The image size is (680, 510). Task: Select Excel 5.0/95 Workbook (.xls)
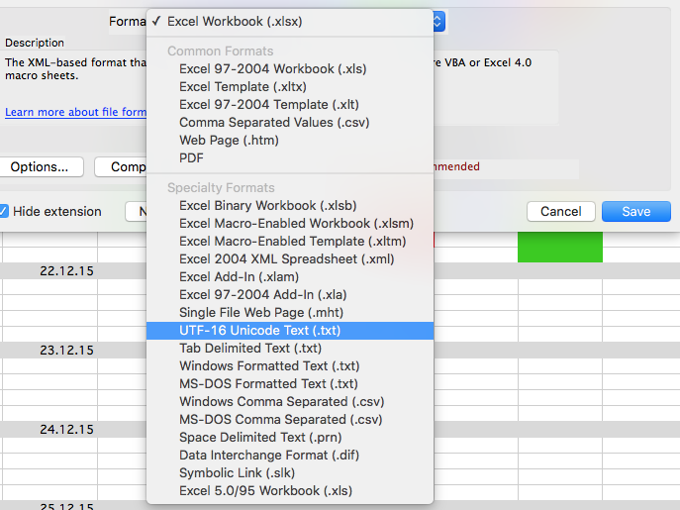click(x=290, y=490)
